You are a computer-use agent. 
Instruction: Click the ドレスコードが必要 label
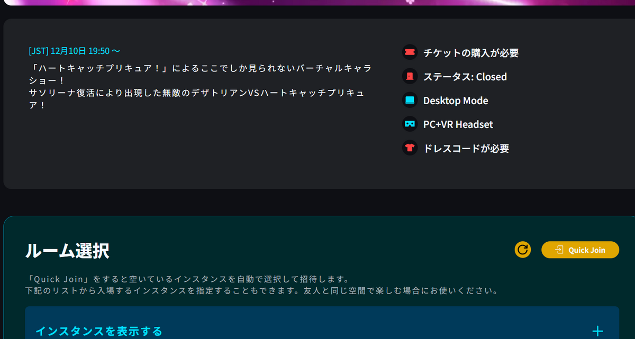click(466, 149)
